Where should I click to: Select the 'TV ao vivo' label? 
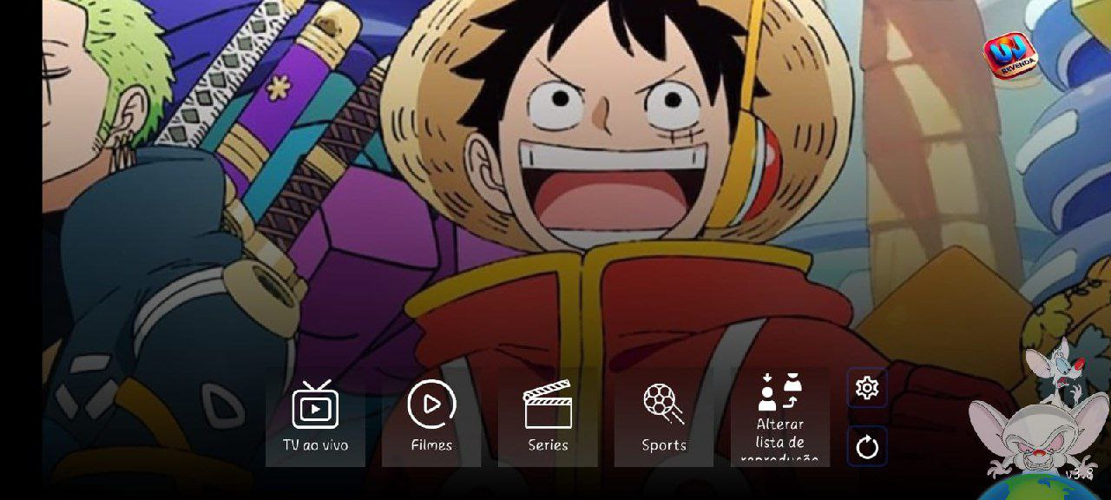click(315, 445)
